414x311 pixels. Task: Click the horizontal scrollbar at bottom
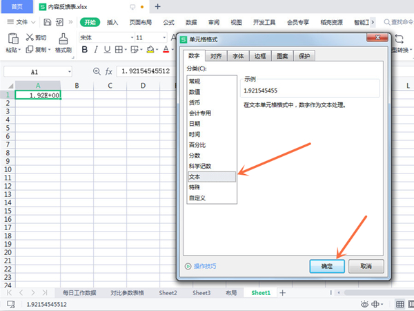pyautogui.click(x=379, y=292)
